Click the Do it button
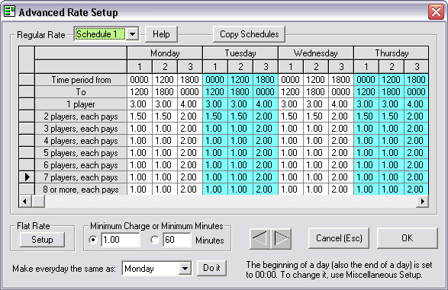The height and width of the screenshot is (290, 448). (x=211, y=268)
